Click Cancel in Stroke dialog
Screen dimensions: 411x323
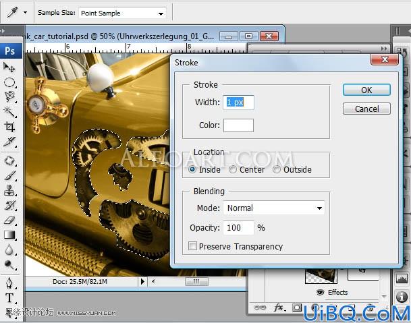pos(366,109)
